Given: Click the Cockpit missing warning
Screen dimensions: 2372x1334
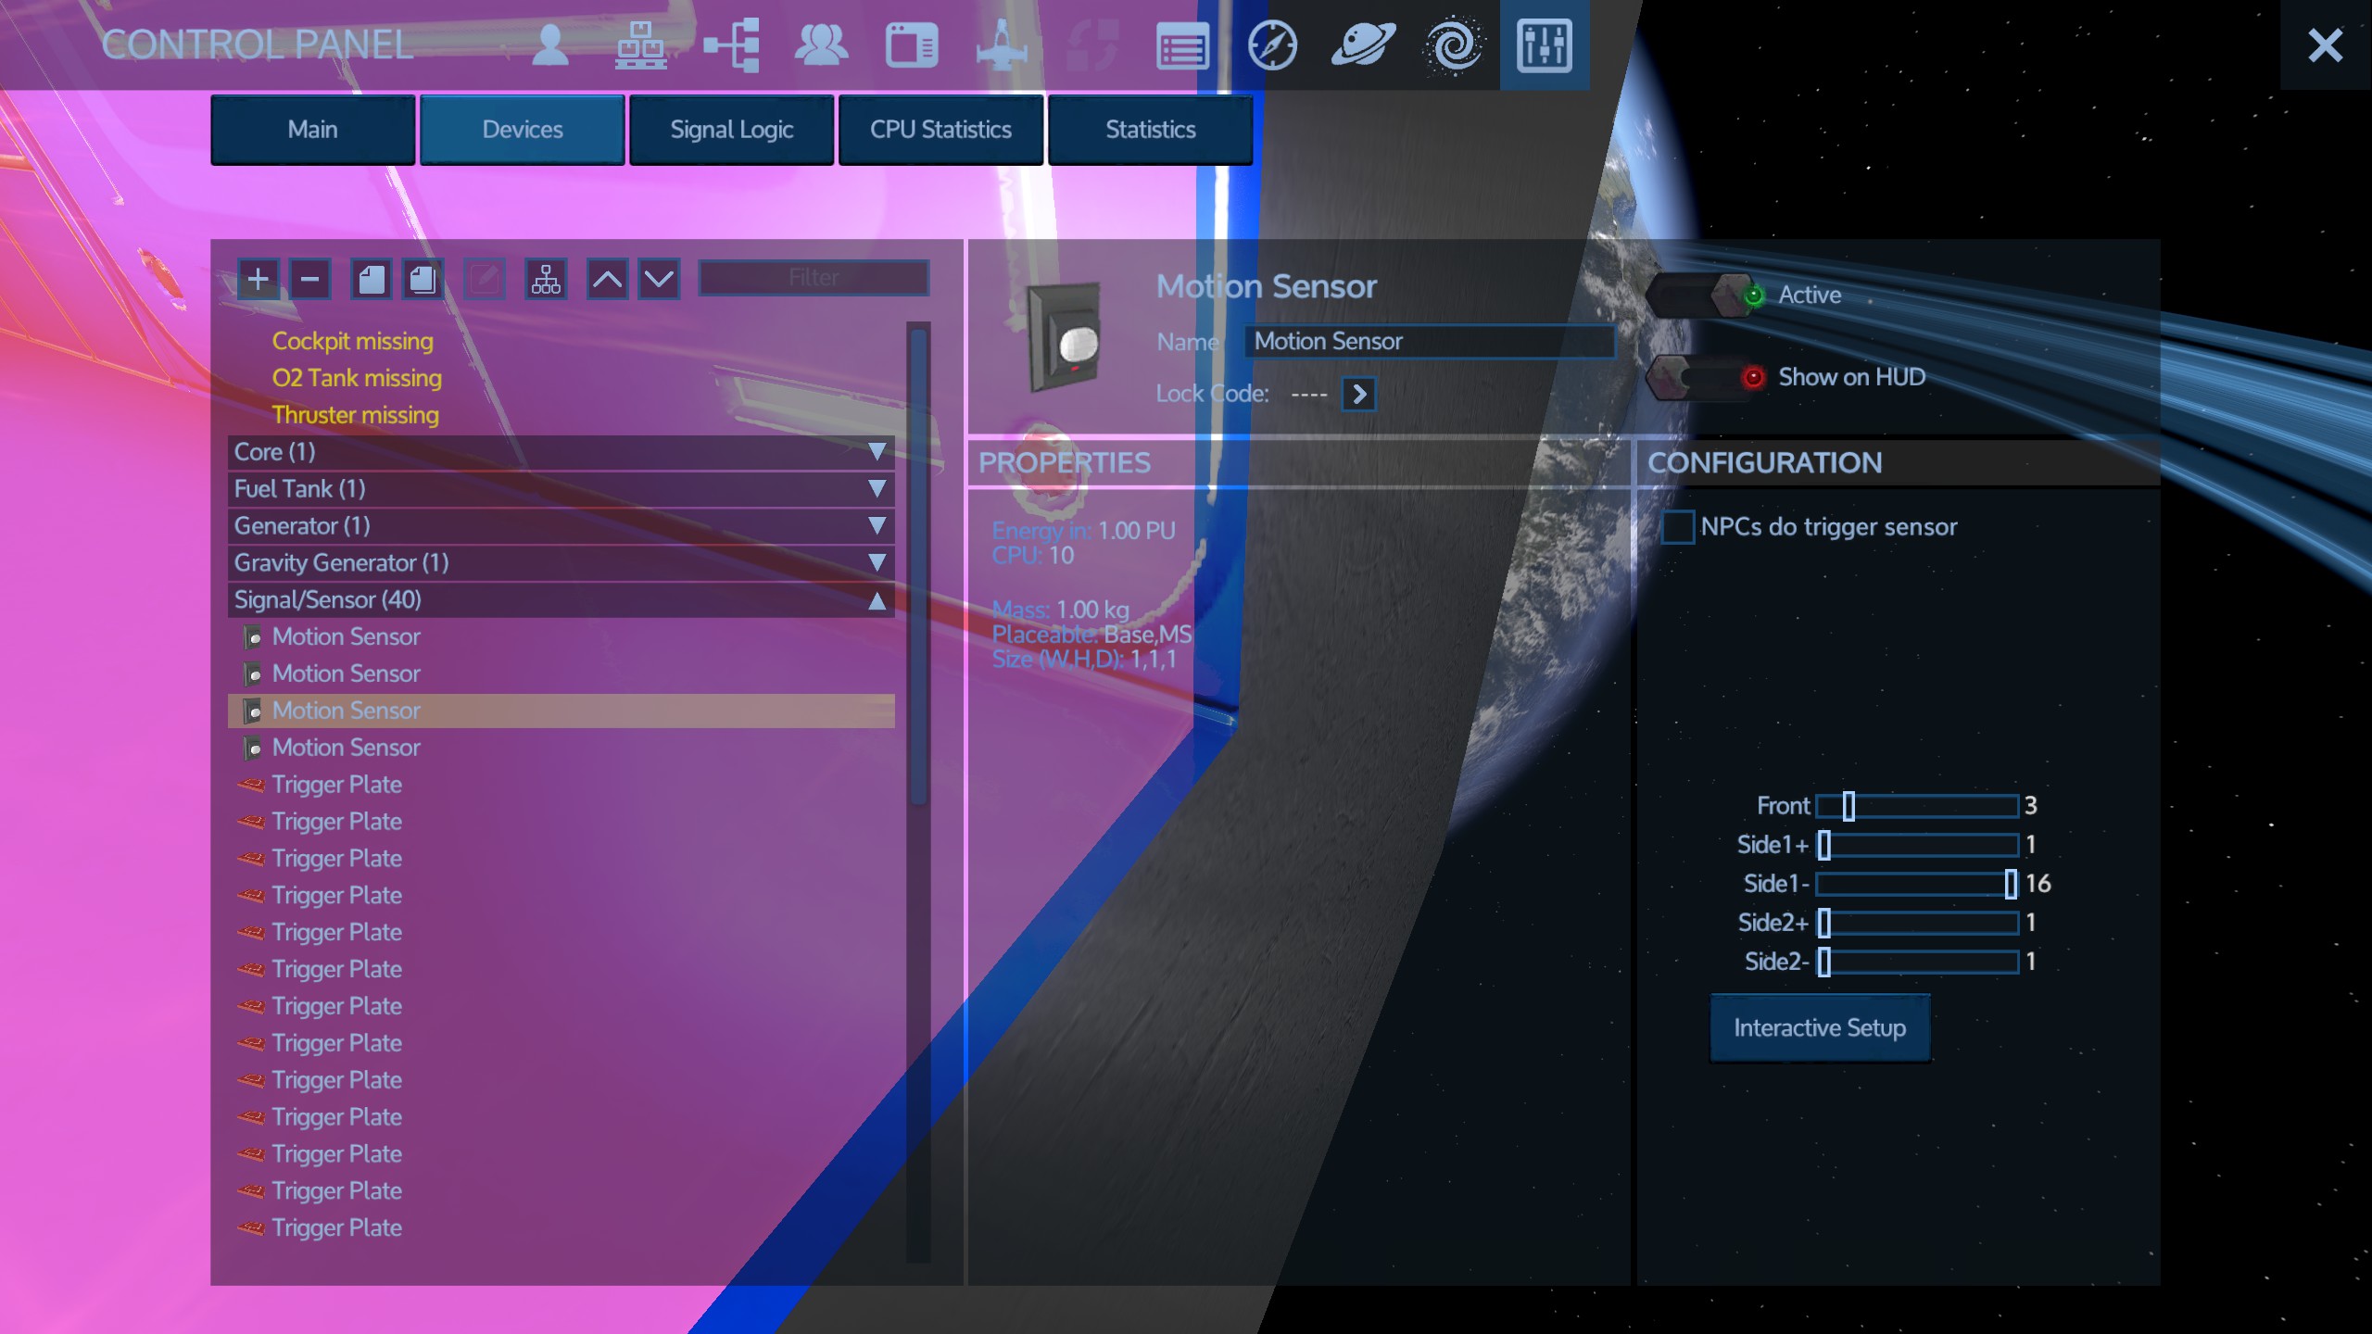Looking at the screenshot, I should [x=352, y=341].
